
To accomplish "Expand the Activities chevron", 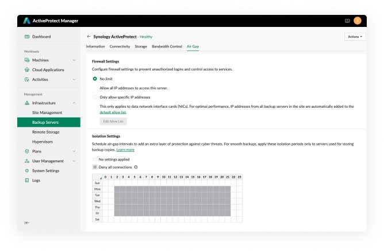I will coord(74,80).
